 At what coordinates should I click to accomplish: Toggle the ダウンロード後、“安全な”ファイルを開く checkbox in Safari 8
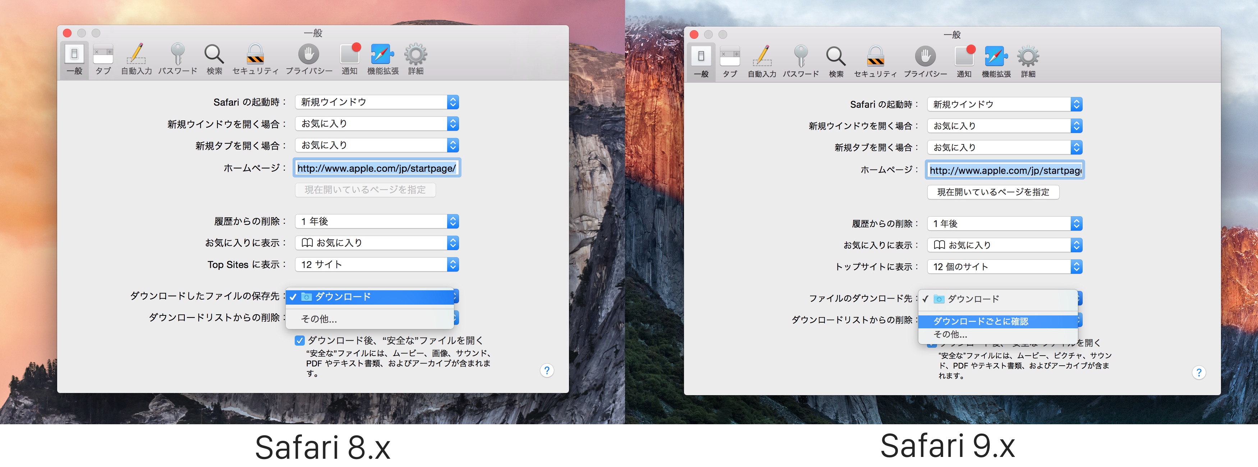point(300,341)
